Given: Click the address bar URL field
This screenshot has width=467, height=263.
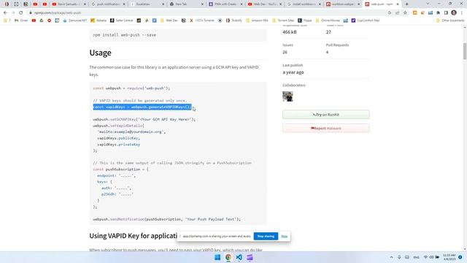Looking at the screenshot, I should (x=209, y=13).
